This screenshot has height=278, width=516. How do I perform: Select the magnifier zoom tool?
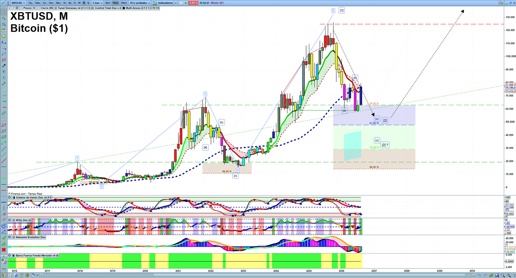(x=4, y=18)
